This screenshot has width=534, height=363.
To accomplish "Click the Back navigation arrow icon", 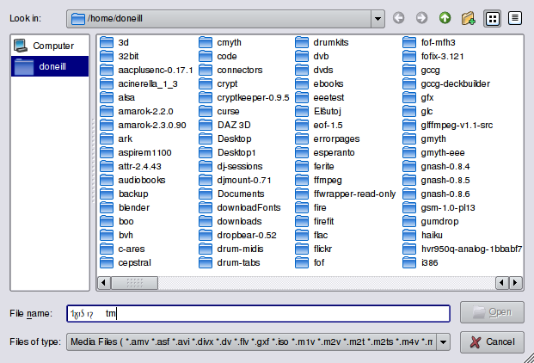I will coord(398,17).
